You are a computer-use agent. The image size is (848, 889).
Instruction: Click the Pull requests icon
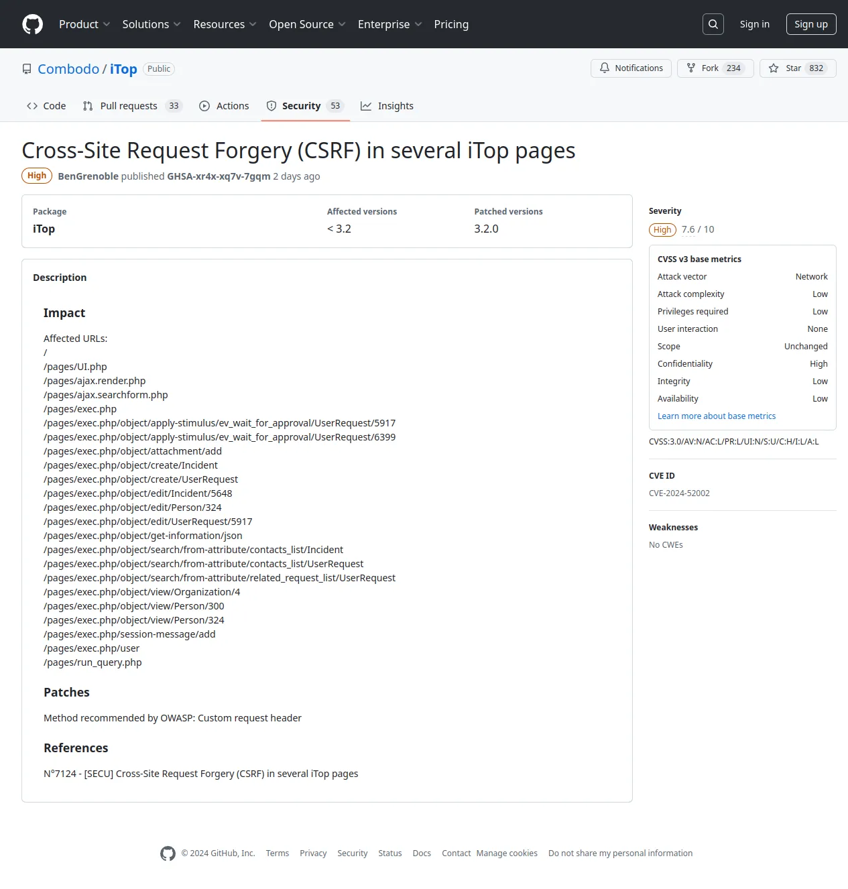click(88, 106)
